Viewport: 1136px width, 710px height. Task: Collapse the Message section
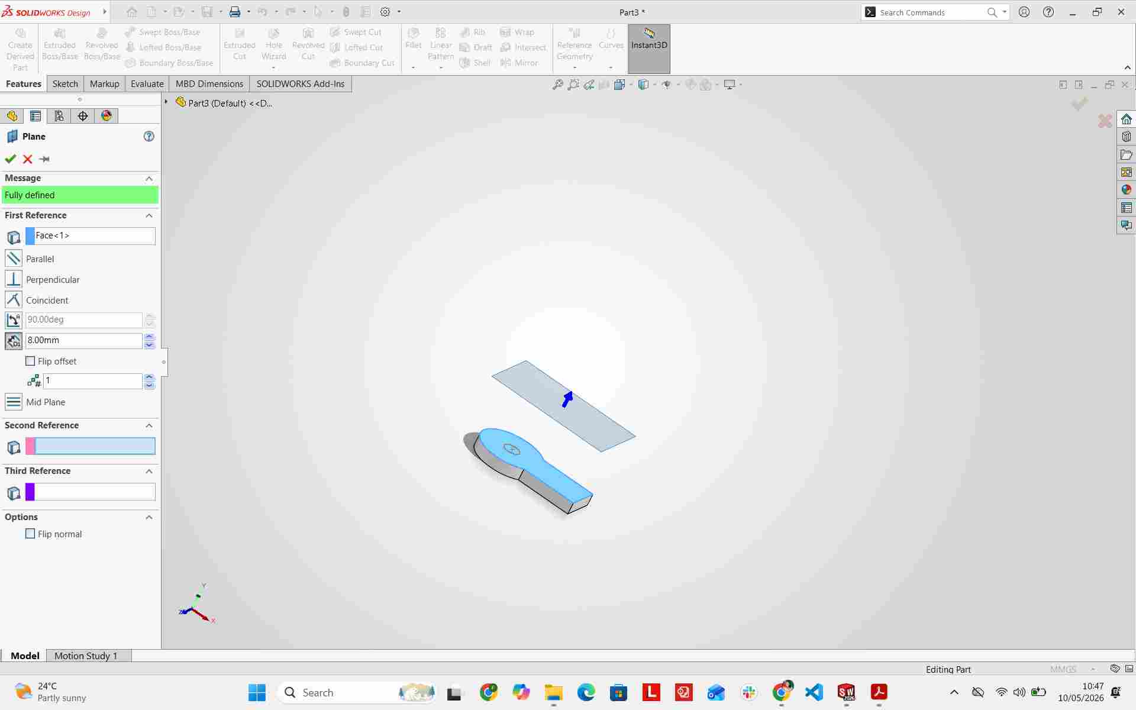point(149,178)
